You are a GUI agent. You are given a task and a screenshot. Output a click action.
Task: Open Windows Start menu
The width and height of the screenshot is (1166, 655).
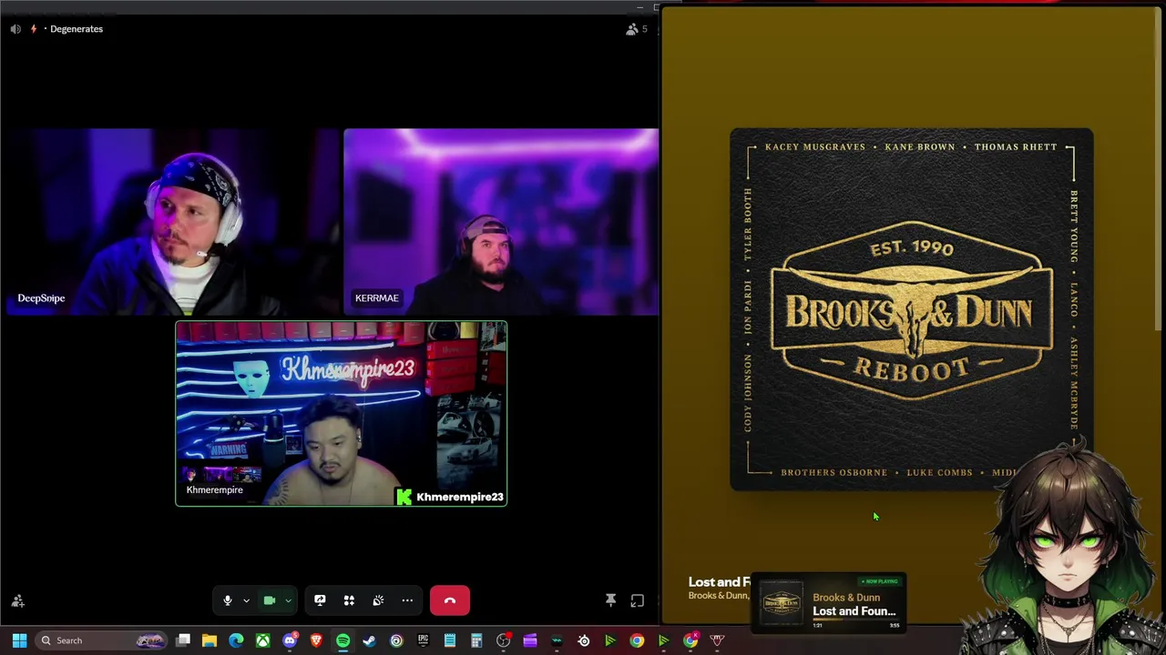coord(19,640)
